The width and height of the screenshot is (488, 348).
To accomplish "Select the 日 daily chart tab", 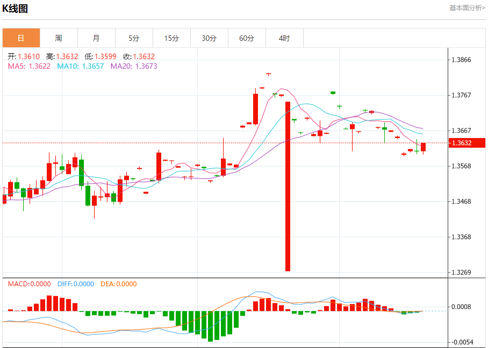I will pos(21,38).
